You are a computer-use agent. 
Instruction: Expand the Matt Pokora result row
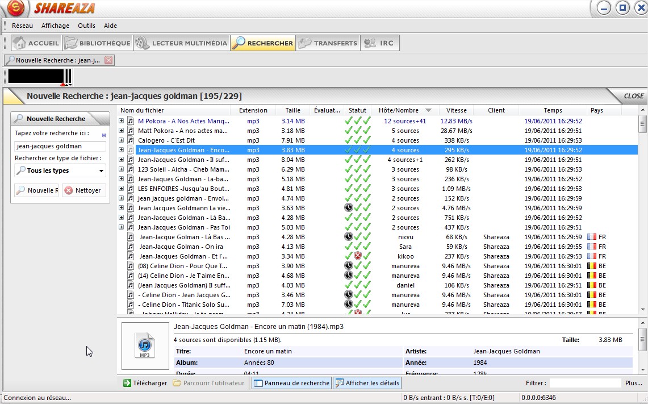[121, 131]
